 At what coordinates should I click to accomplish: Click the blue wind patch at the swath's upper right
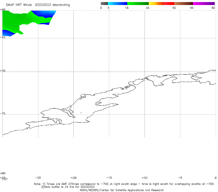44,14
